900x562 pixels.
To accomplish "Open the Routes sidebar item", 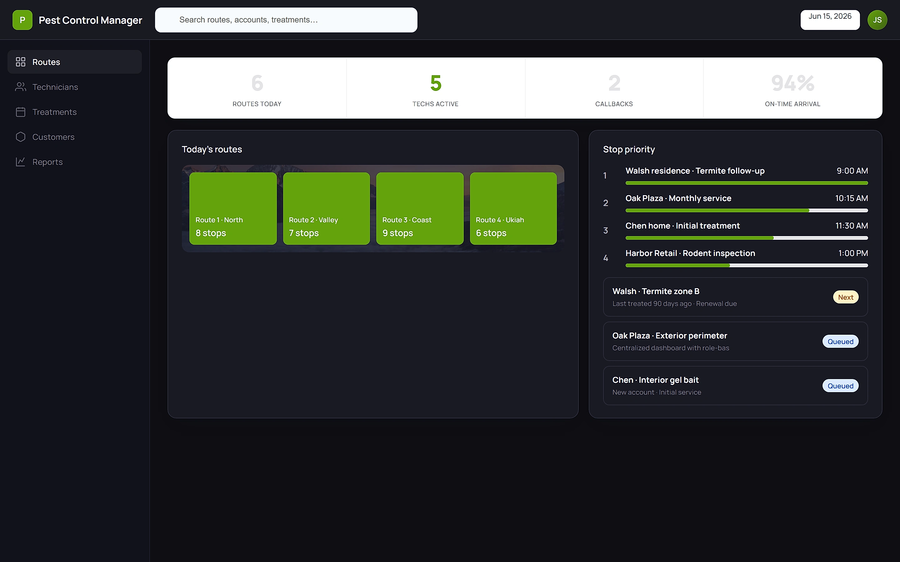I will (75, 62).
